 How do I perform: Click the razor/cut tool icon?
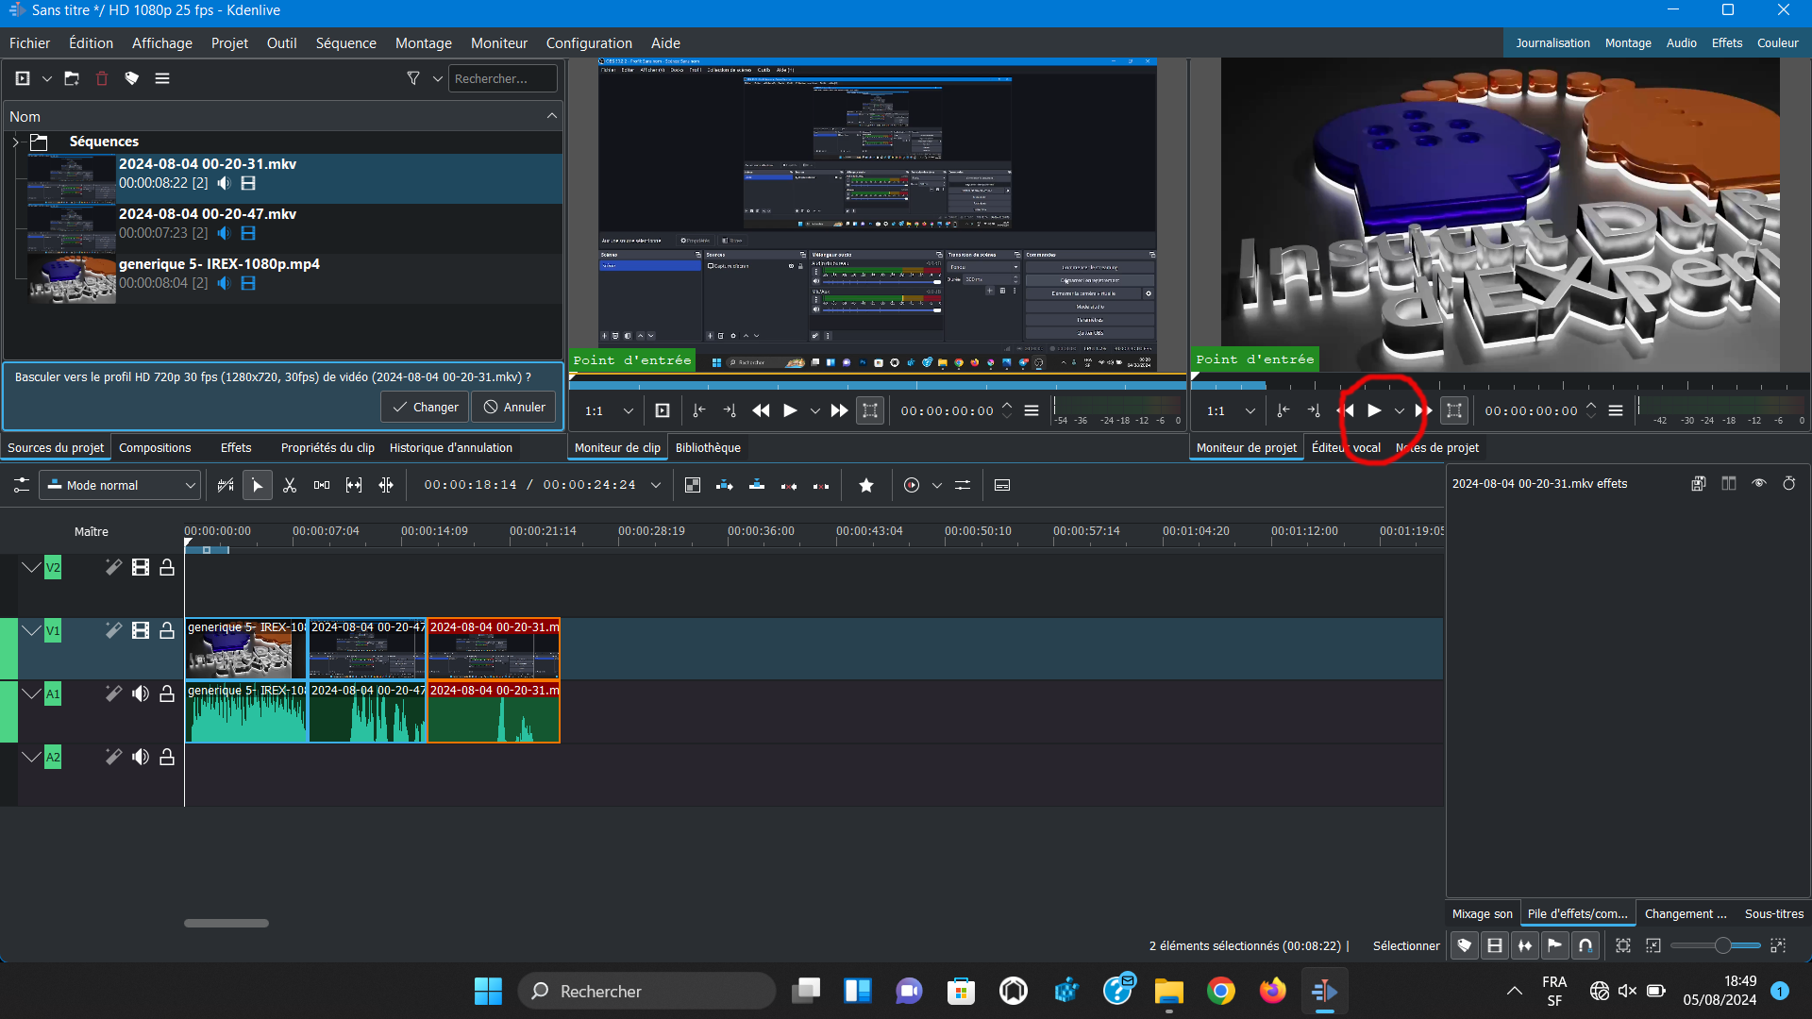pos(289,485)
